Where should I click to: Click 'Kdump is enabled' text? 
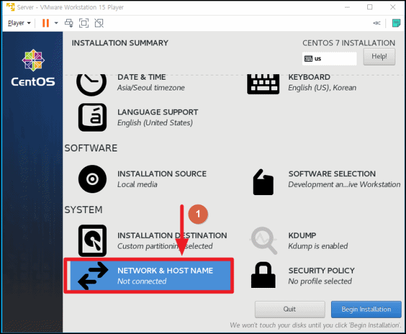coord(318,246)
